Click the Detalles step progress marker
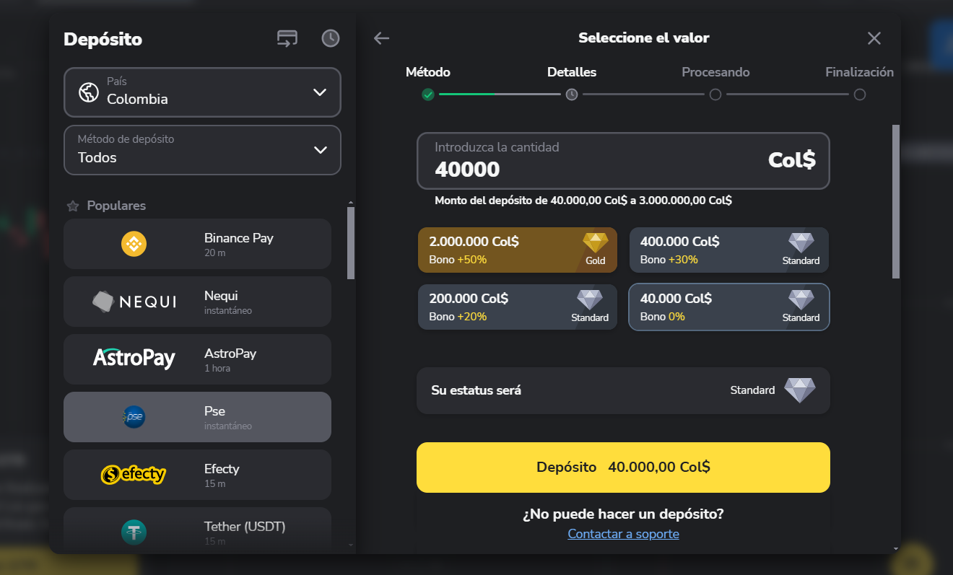The height and width of the screenshot is (575, 953). [572, 95]
